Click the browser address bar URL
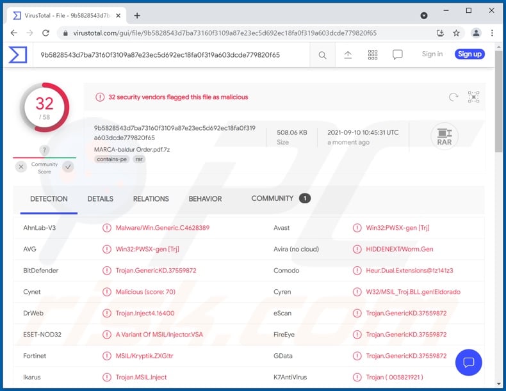 pyautogui.click(x=225, y=33)
